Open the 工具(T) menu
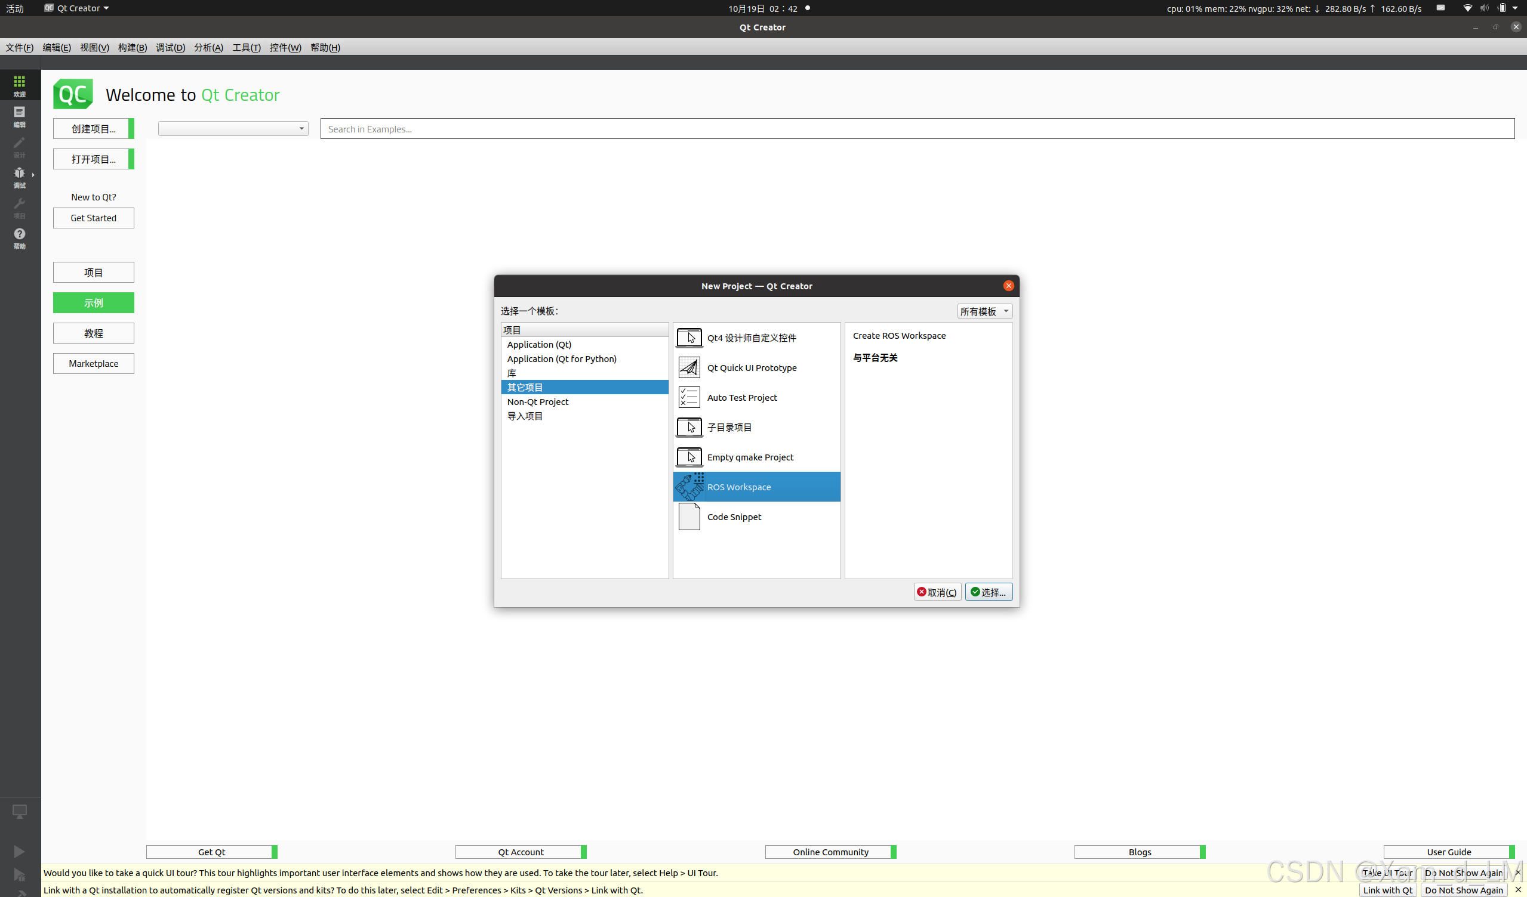1527x897 pixels. 246,48
